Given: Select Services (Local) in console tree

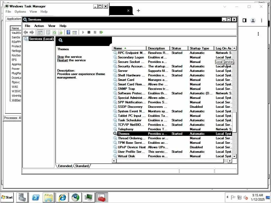Looking at the screenshot, I should pos(41,39).
